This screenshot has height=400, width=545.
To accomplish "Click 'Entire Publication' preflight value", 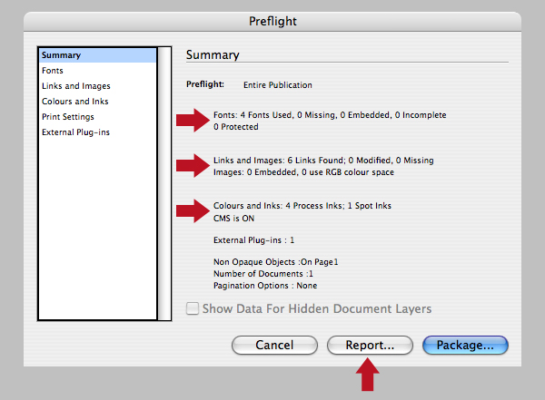I will (x=278, y=85).
